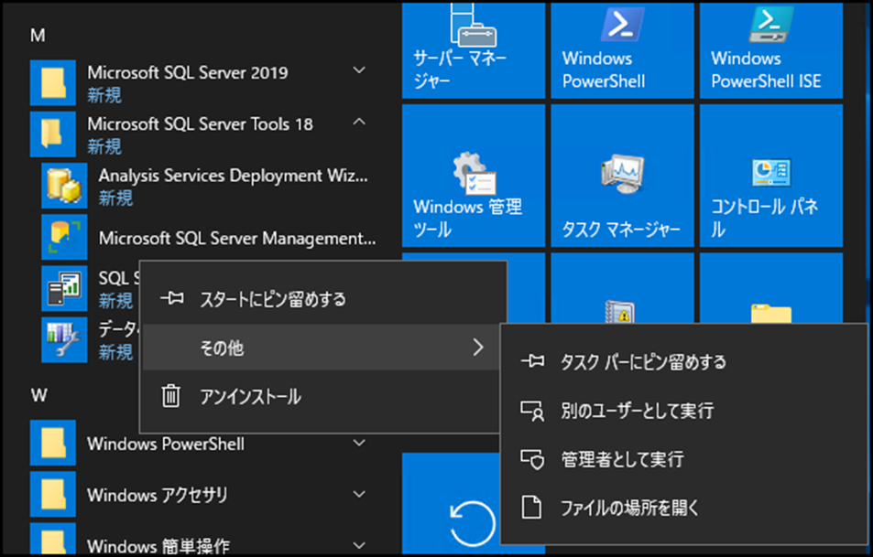Click Microsoft SQL Server Management... label
The height and width of the screenshot is (557, 873).
click(x=237, y=238)
